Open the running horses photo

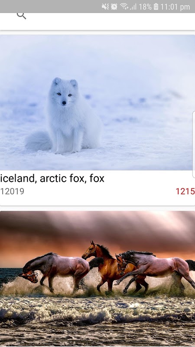[x=97, y=278]
